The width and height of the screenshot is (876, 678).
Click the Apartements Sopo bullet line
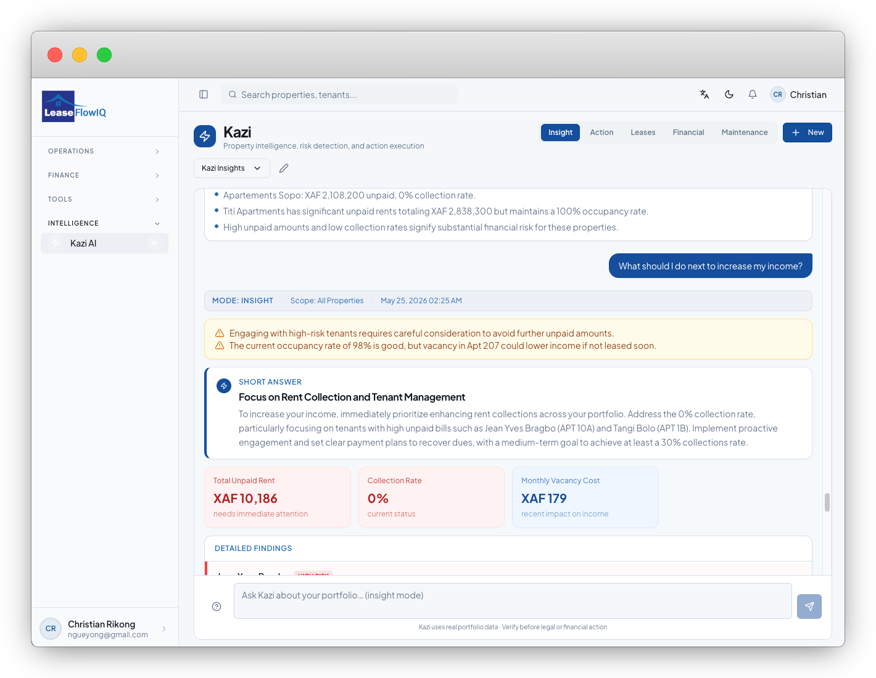349,195
